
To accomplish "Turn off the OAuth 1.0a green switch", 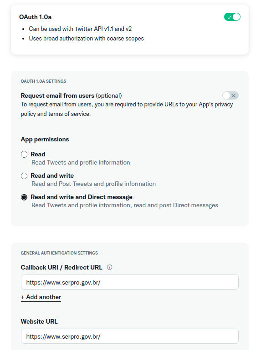I will coord(232,17).
